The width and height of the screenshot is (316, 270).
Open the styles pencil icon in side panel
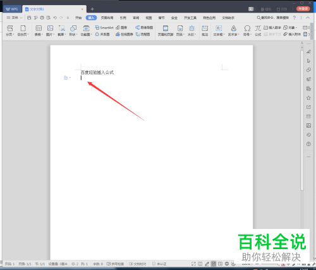(x=308, y=52)
